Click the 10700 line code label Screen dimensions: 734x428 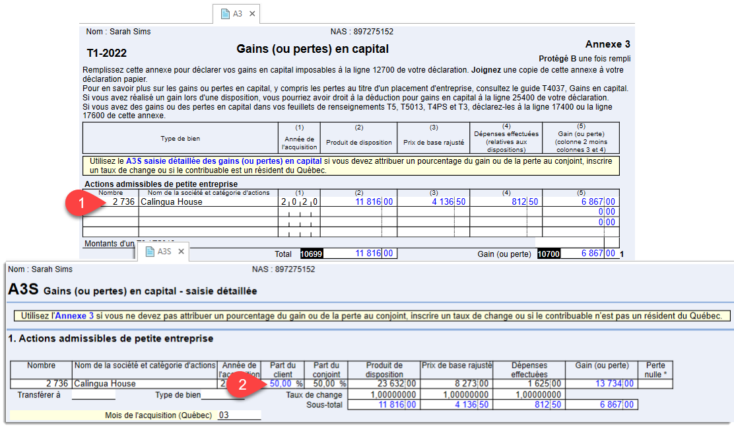click(x=549, y=254)
